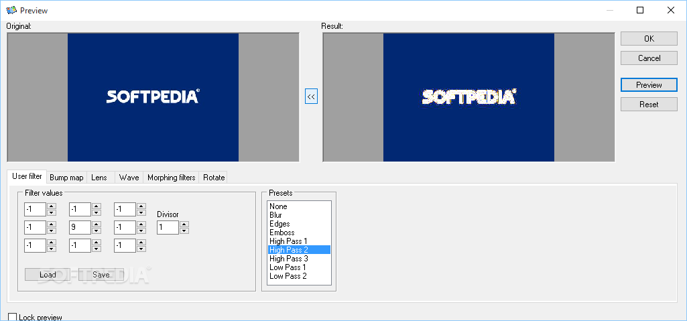Viewport: 687px width, 321px height.
Task: Increase the top-middle filter value
Action: (97, 206)
